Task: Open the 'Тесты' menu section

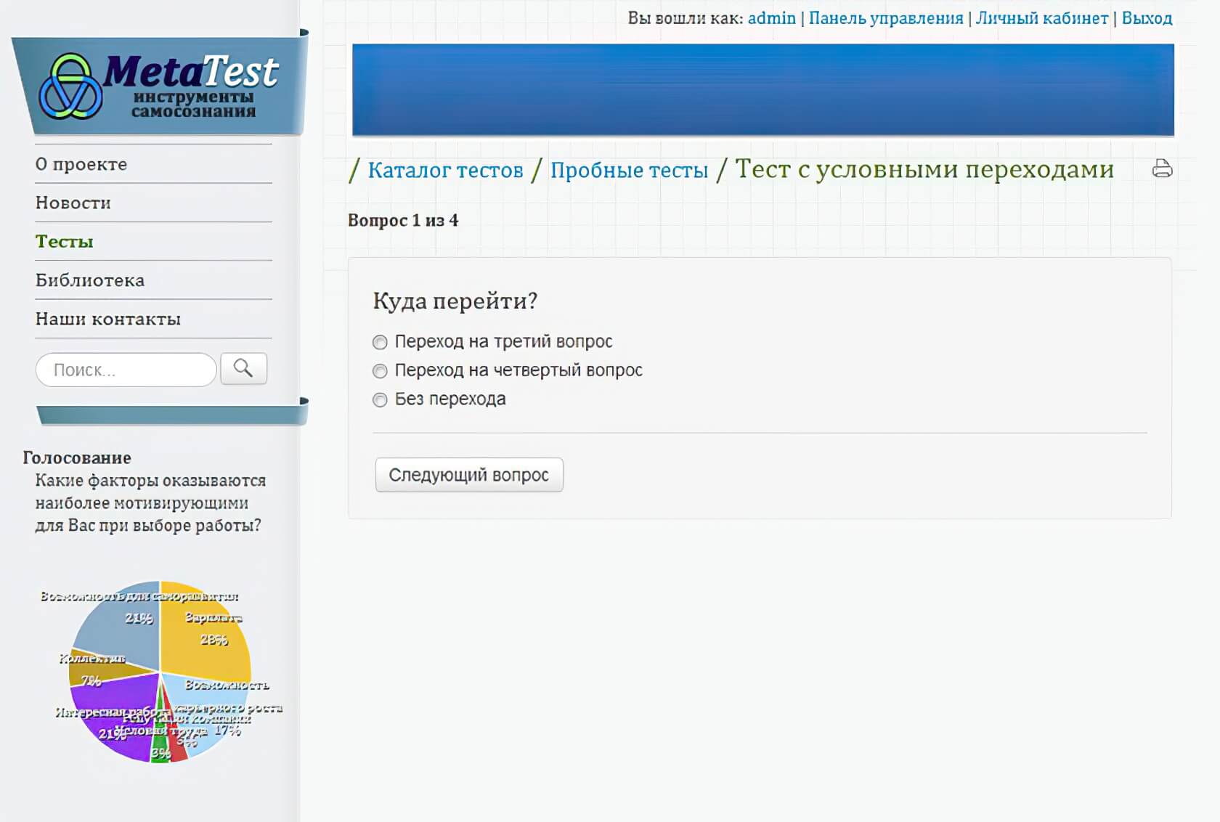Action: pyautogui.click(x=65, y=242)
